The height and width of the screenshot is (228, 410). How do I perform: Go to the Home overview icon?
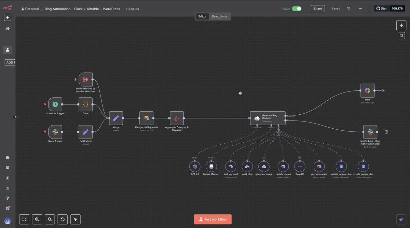tap(8, 28)
